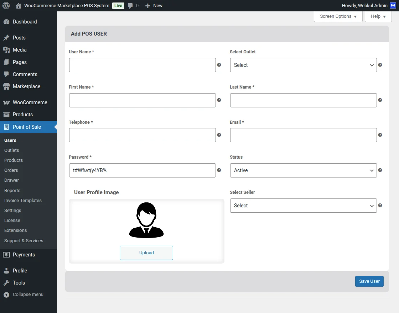Open the Select Seller dropdown
Image resolution: width=399 pixels, height=313 pixels.
[x=303, y=206]
